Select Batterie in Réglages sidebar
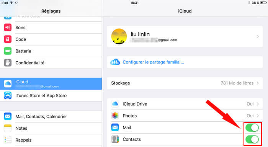268x147 pixels. coord(51,51)
